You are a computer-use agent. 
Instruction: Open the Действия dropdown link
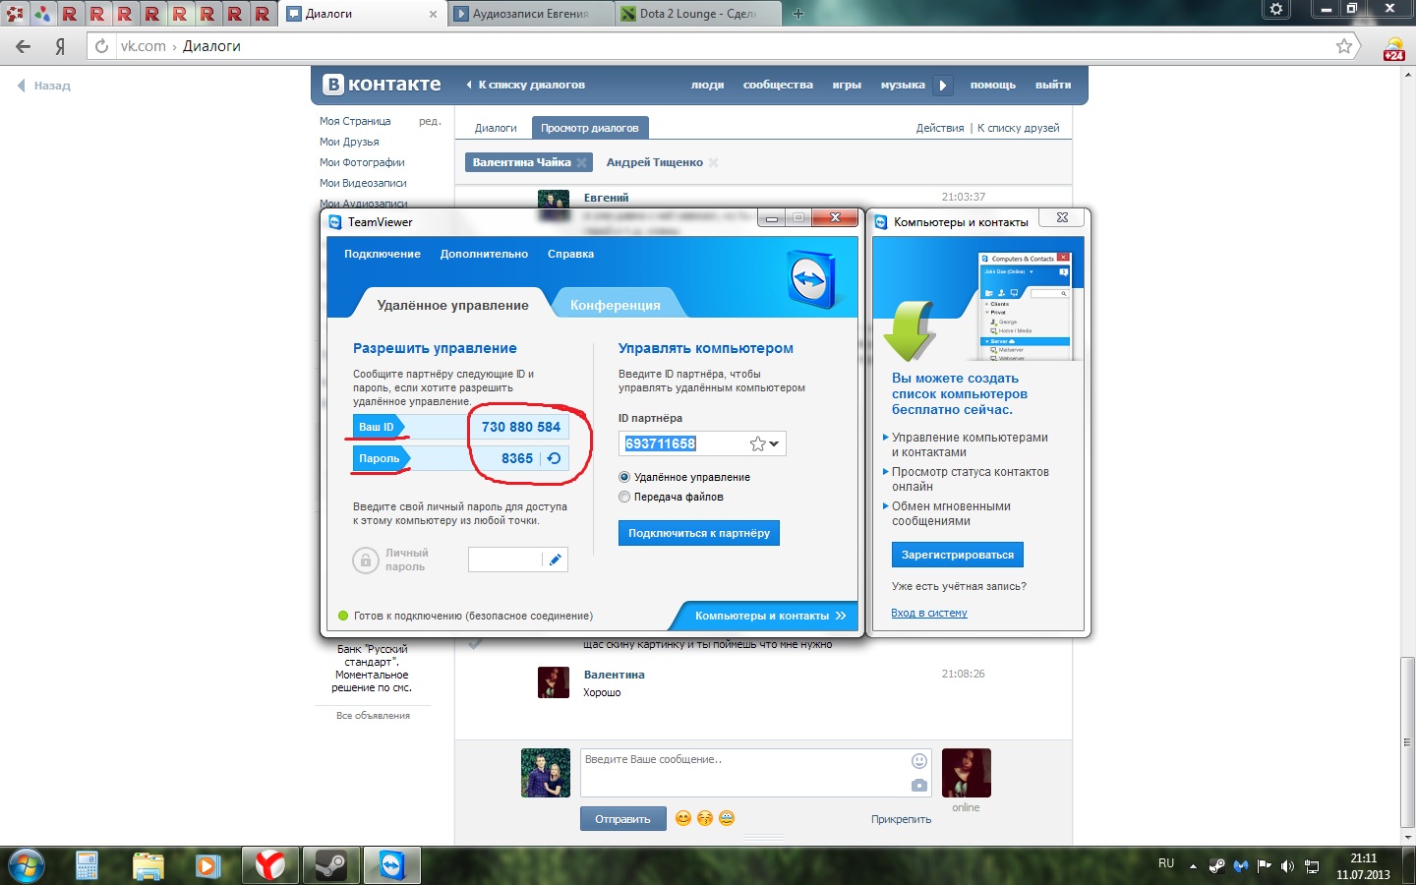click(940, 128)
